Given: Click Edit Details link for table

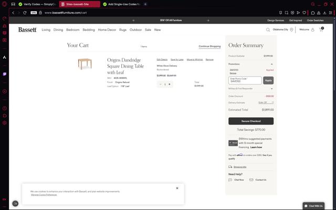Looking at the screenshot, I should point(162,59).
